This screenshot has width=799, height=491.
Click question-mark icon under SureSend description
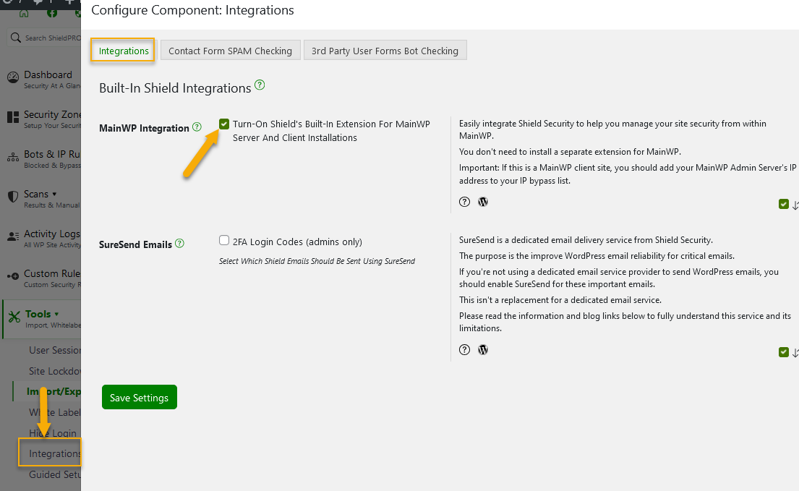click(464, 349)
